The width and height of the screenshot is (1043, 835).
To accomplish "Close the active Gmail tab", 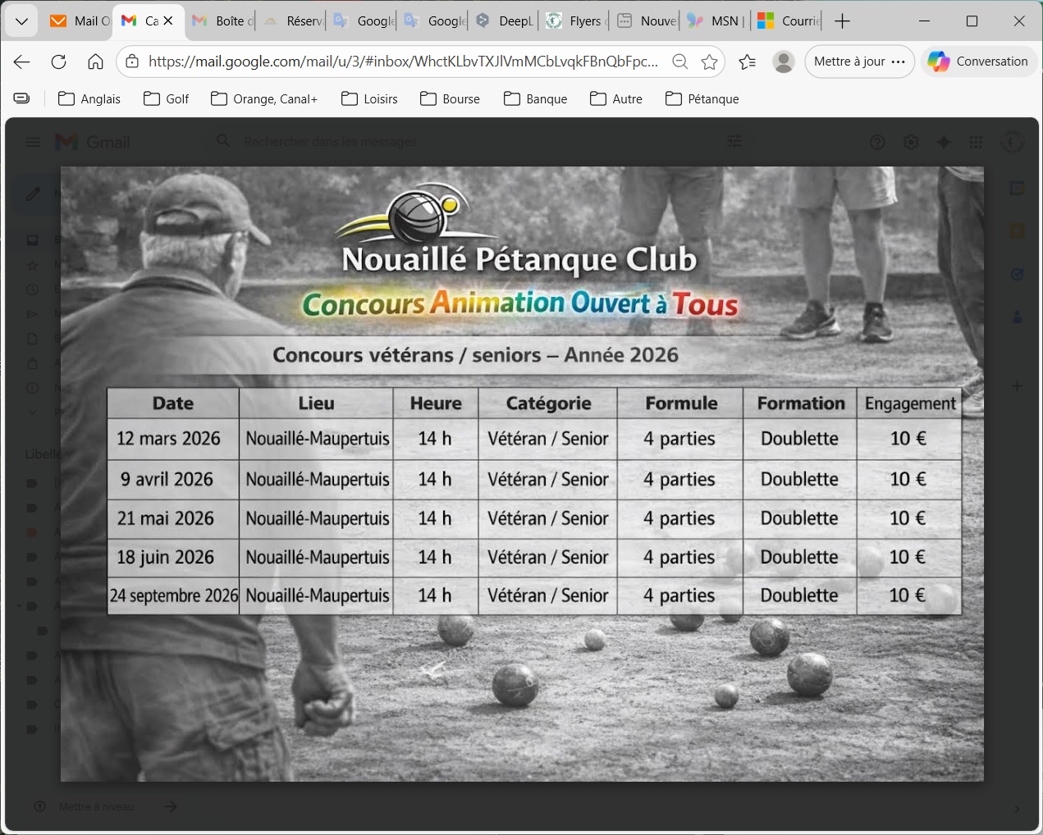I will click(168, 21).
